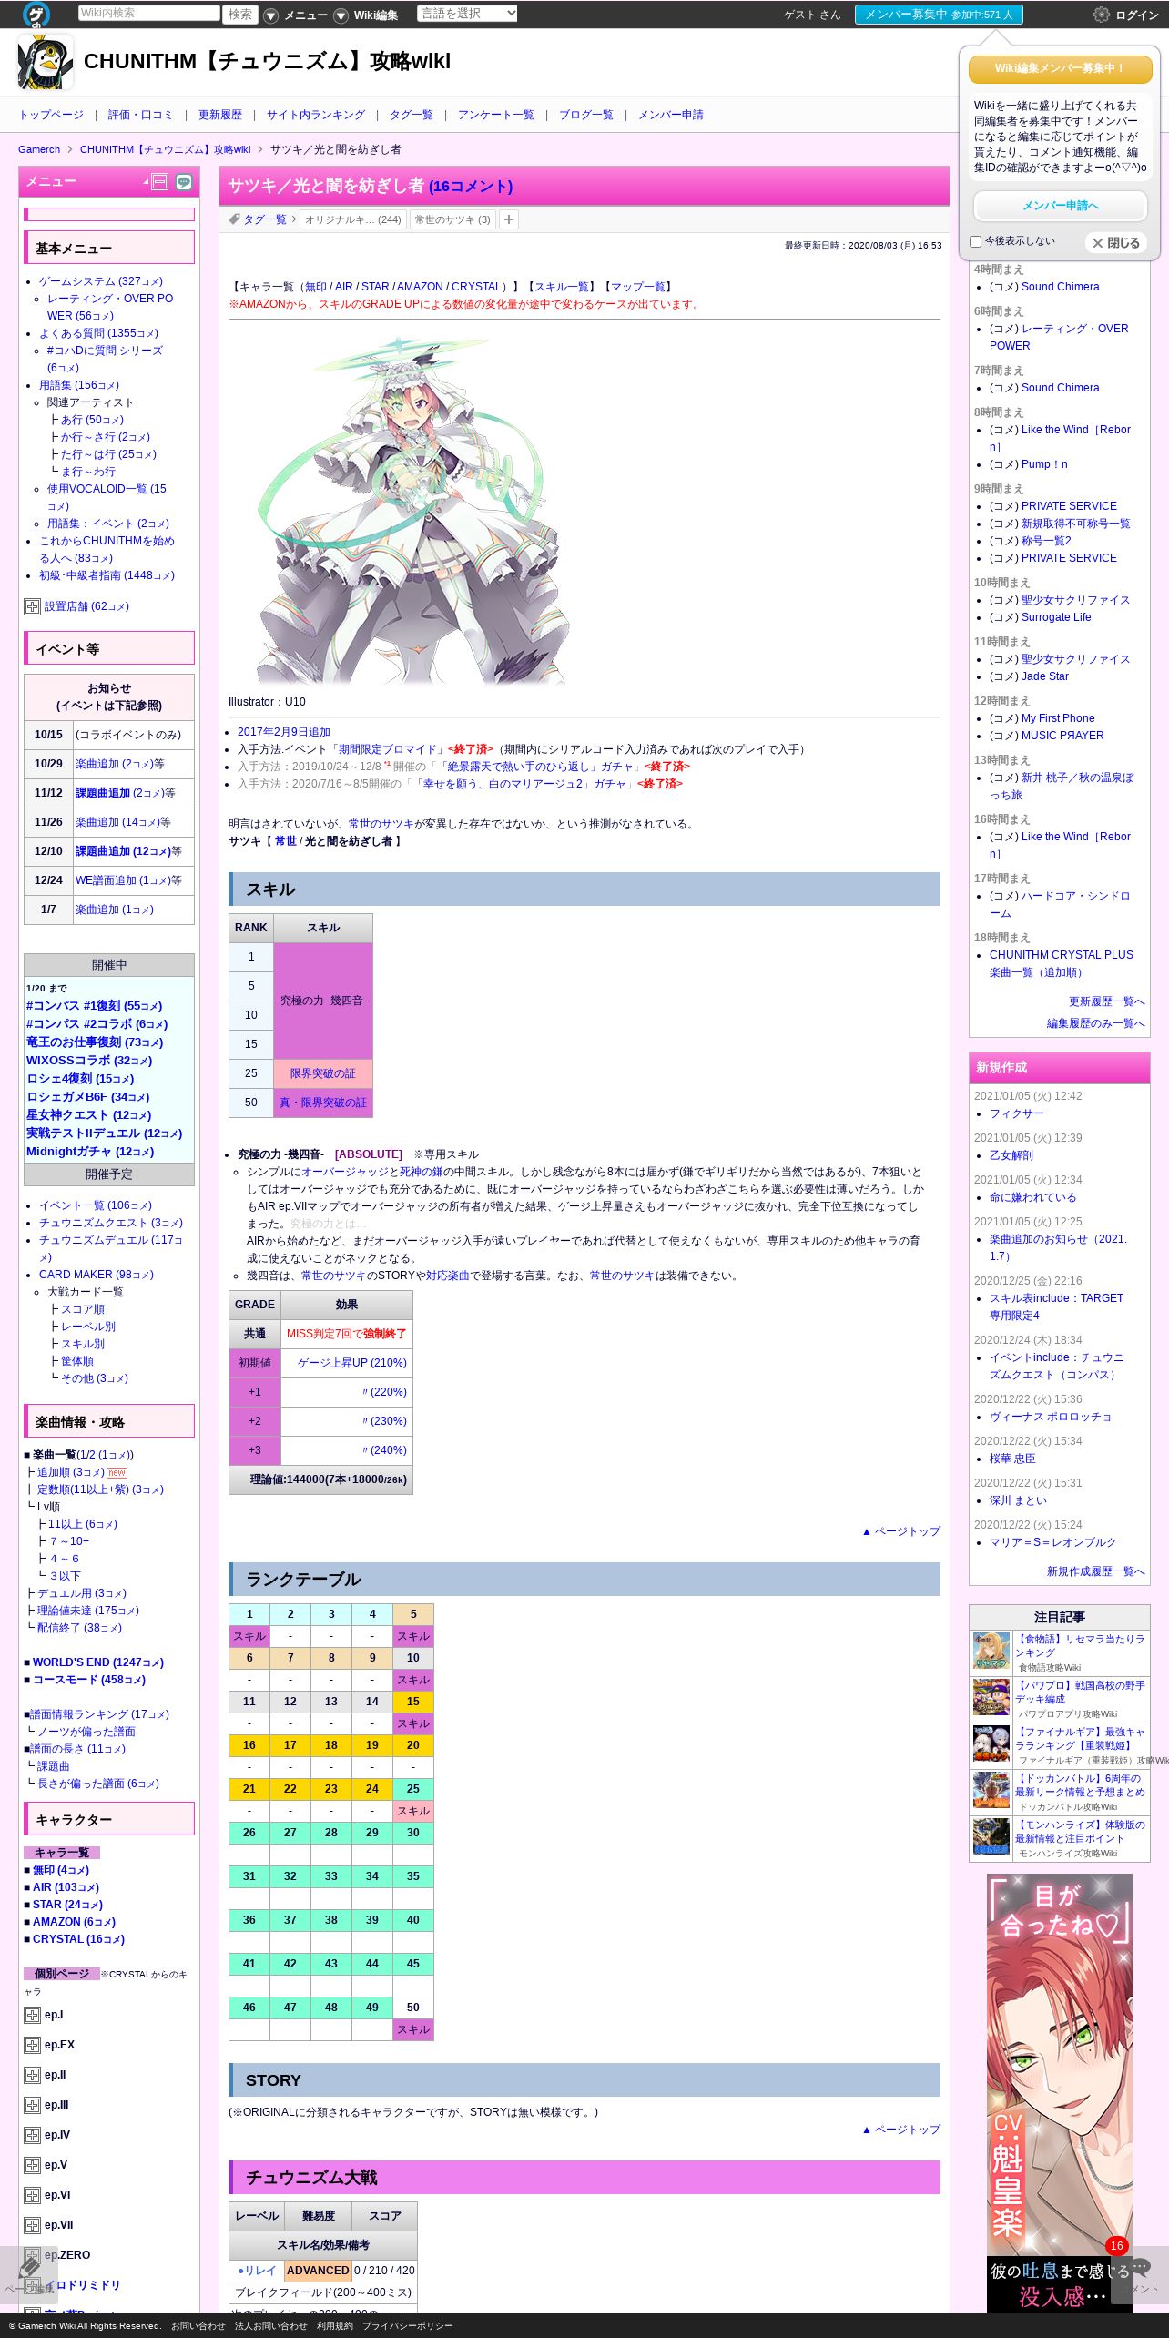Close the member recruitment popup
This screenshot has width=1169, height=2338.
[x=1115, y=243]
